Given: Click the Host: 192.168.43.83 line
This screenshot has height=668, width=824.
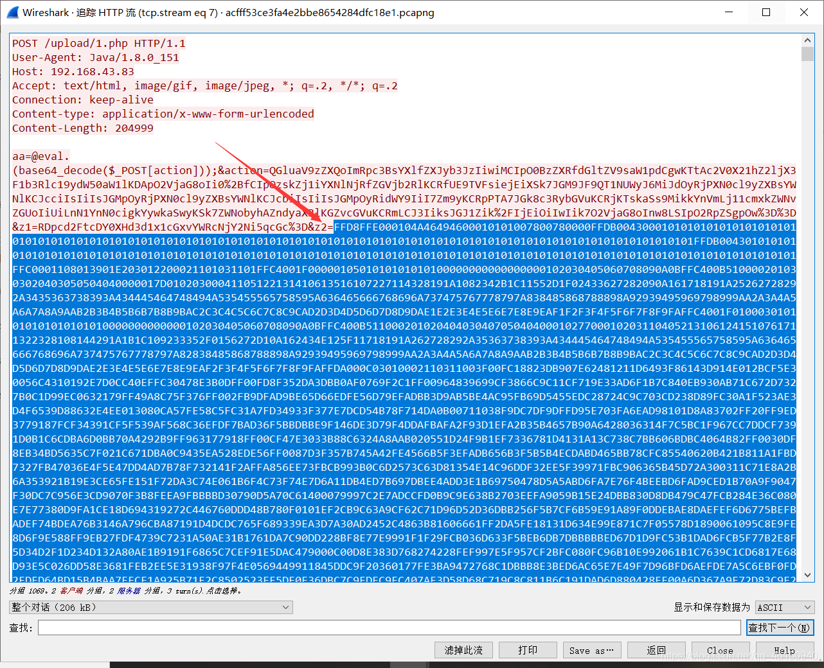Looking at the screenshot, I should (x=73, y=71).
